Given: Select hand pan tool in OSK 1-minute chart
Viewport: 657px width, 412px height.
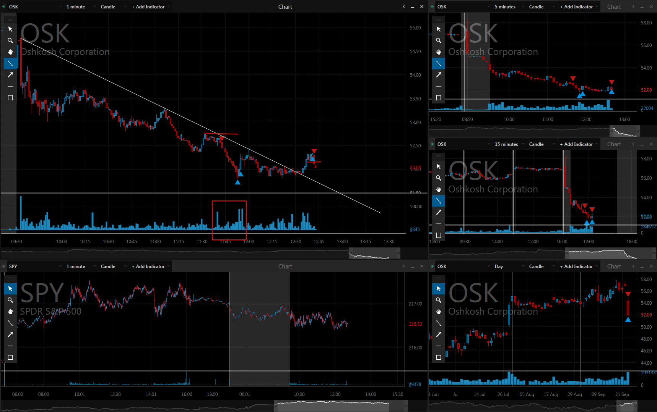Looking at the screenshot, I should [x=10, y=52].
